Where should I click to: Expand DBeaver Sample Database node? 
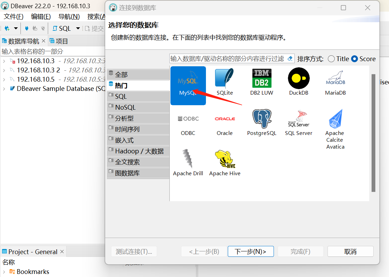(x=4, y=88)
